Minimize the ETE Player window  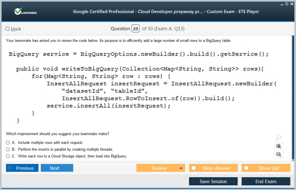tap(282, 4)
